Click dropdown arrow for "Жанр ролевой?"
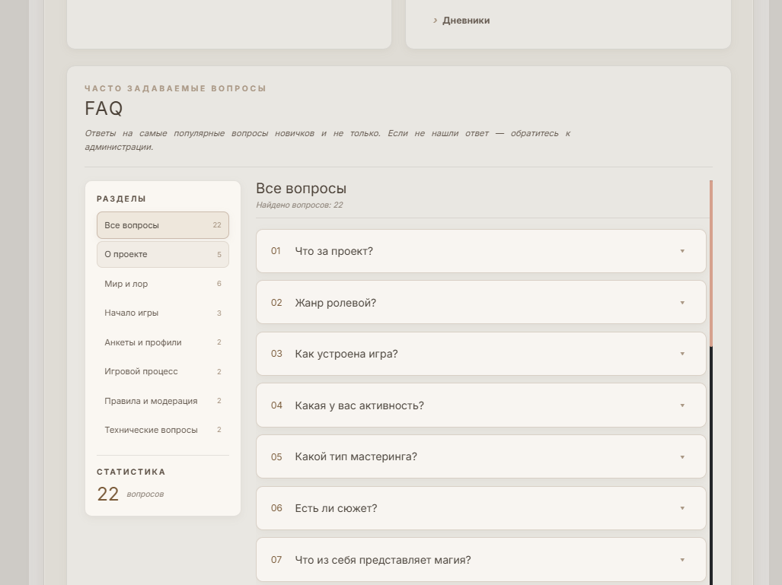 click(682, 303)
